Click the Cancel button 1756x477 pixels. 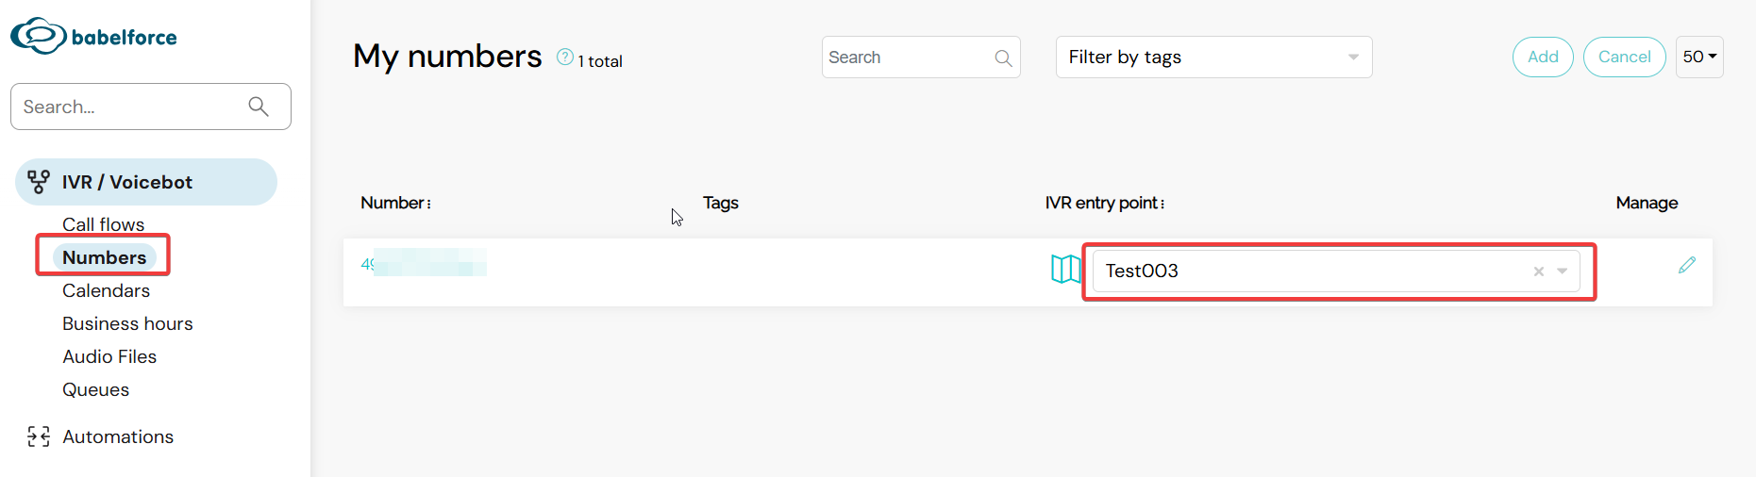pos(1624,57)
